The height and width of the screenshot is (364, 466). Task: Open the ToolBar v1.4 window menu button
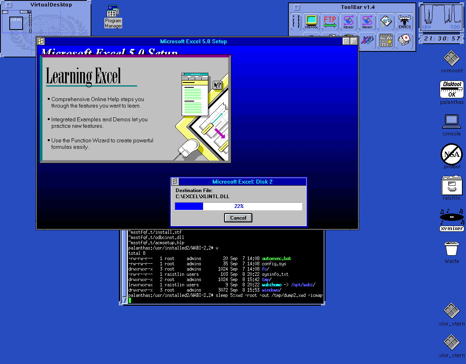(x=297, y=7)
